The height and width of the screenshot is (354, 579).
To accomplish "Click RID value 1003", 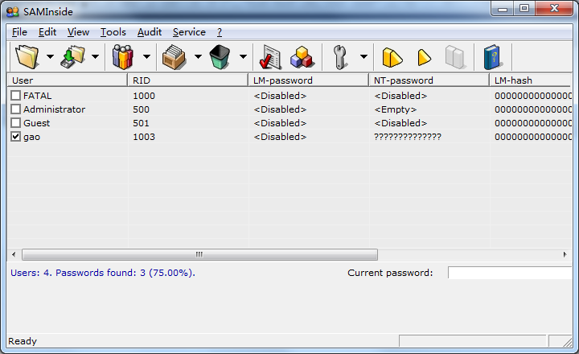I will [144, 137].
